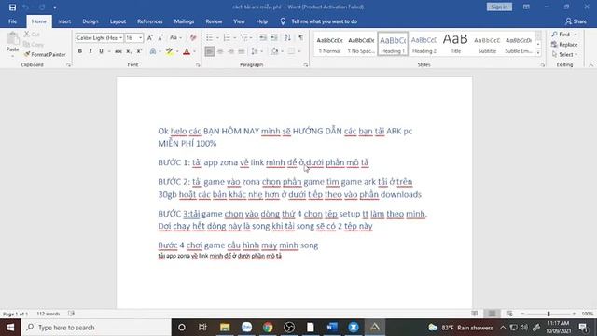The width and height of the screenshot is (597, 336).
Task: Increase font size with grow font icon
Action: coord(149,37)
